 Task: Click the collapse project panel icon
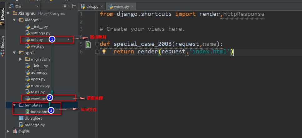[x=73, y=6]
